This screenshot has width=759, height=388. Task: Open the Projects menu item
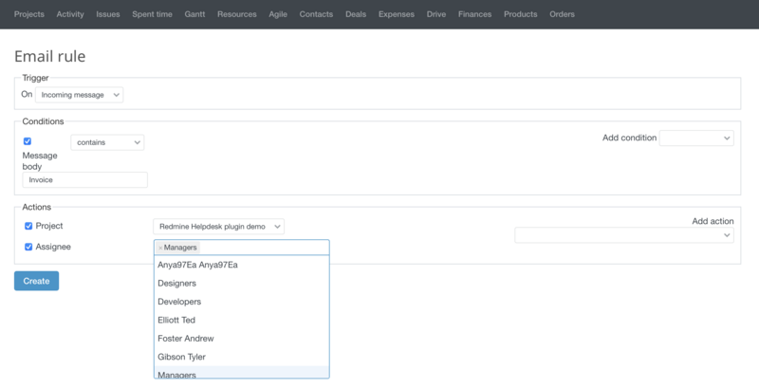coord(29,14)
